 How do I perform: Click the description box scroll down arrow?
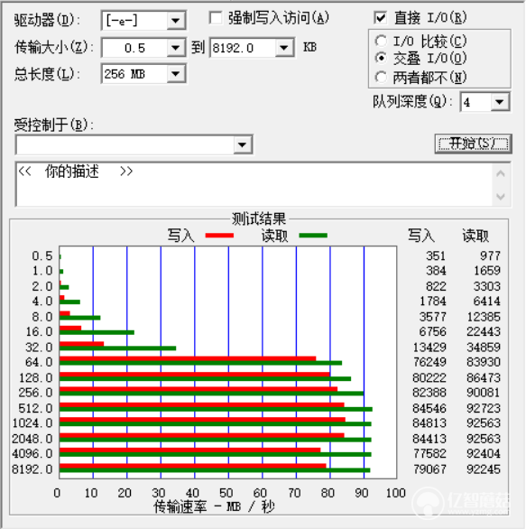tap(501, 196)
